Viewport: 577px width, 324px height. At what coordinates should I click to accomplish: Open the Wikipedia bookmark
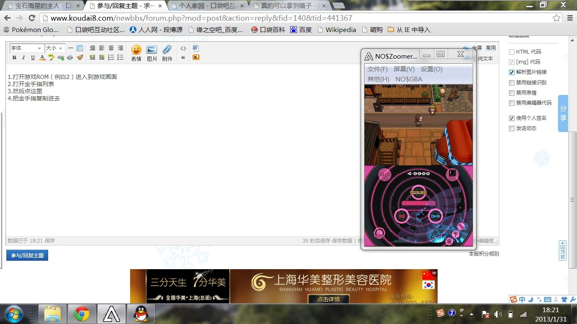[337, 30]
